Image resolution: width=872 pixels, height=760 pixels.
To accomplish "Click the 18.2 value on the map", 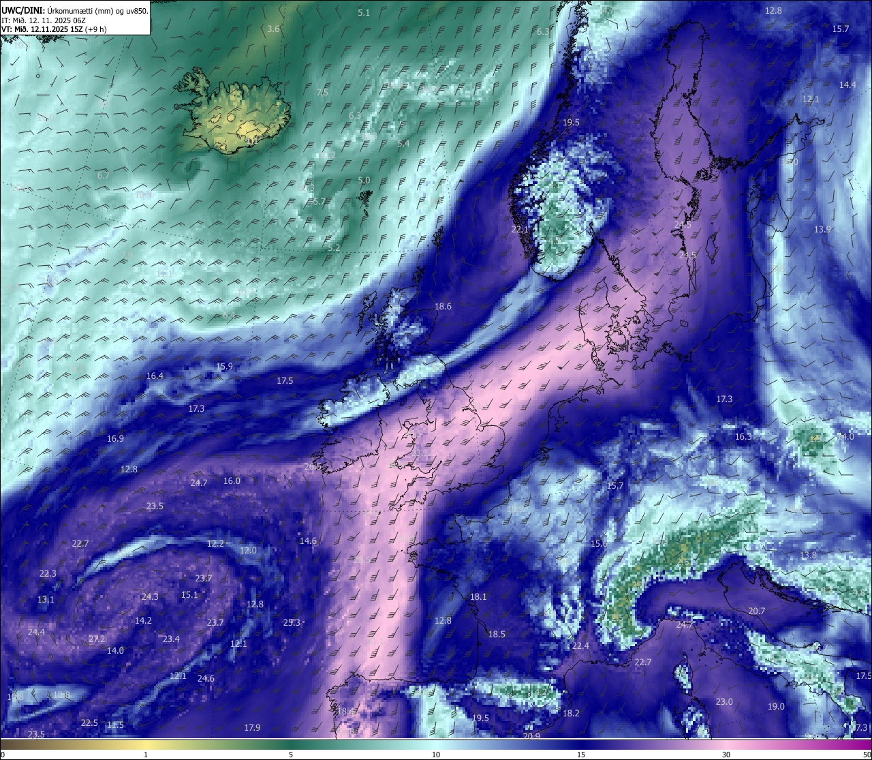I will 571,714.
